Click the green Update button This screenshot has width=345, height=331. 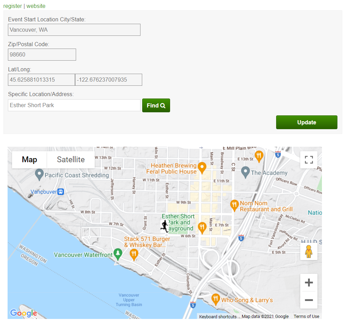306,122
